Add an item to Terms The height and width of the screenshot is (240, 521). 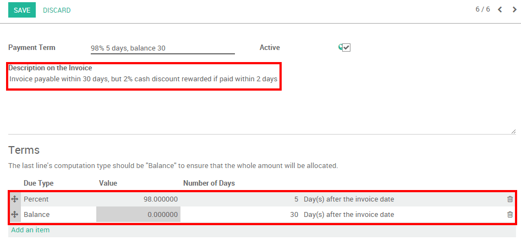click(30, 230)
